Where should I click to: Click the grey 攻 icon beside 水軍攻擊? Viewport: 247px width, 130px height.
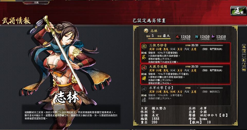[144, 89]
